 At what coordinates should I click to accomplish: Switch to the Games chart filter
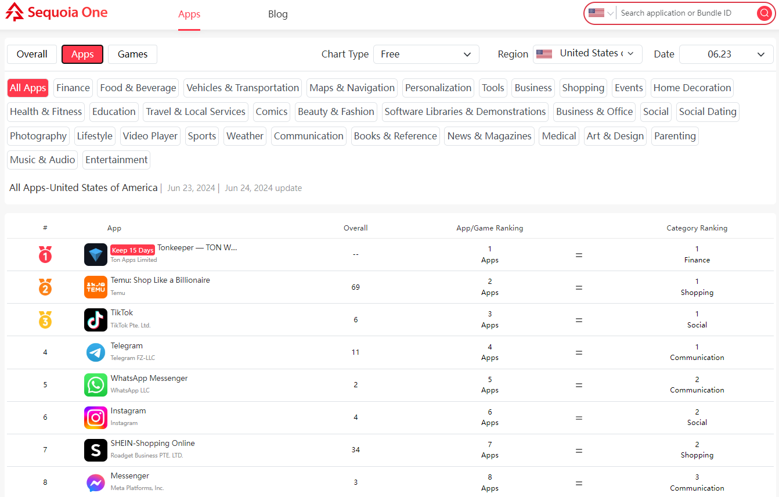tap(132, 53)
